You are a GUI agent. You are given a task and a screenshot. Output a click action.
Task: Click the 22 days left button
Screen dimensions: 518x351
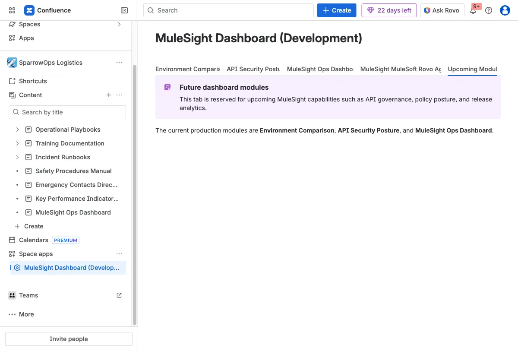(x=389, y=10)
